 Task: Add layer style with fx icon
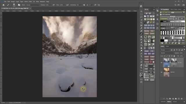[x=167, y=99]
